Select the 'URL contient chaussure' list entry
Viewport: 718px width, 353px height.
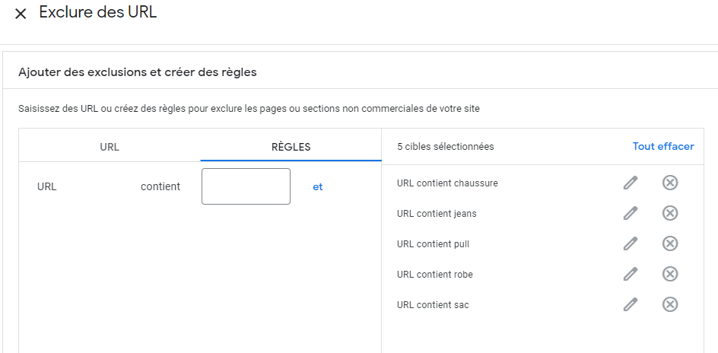[447, 183]
